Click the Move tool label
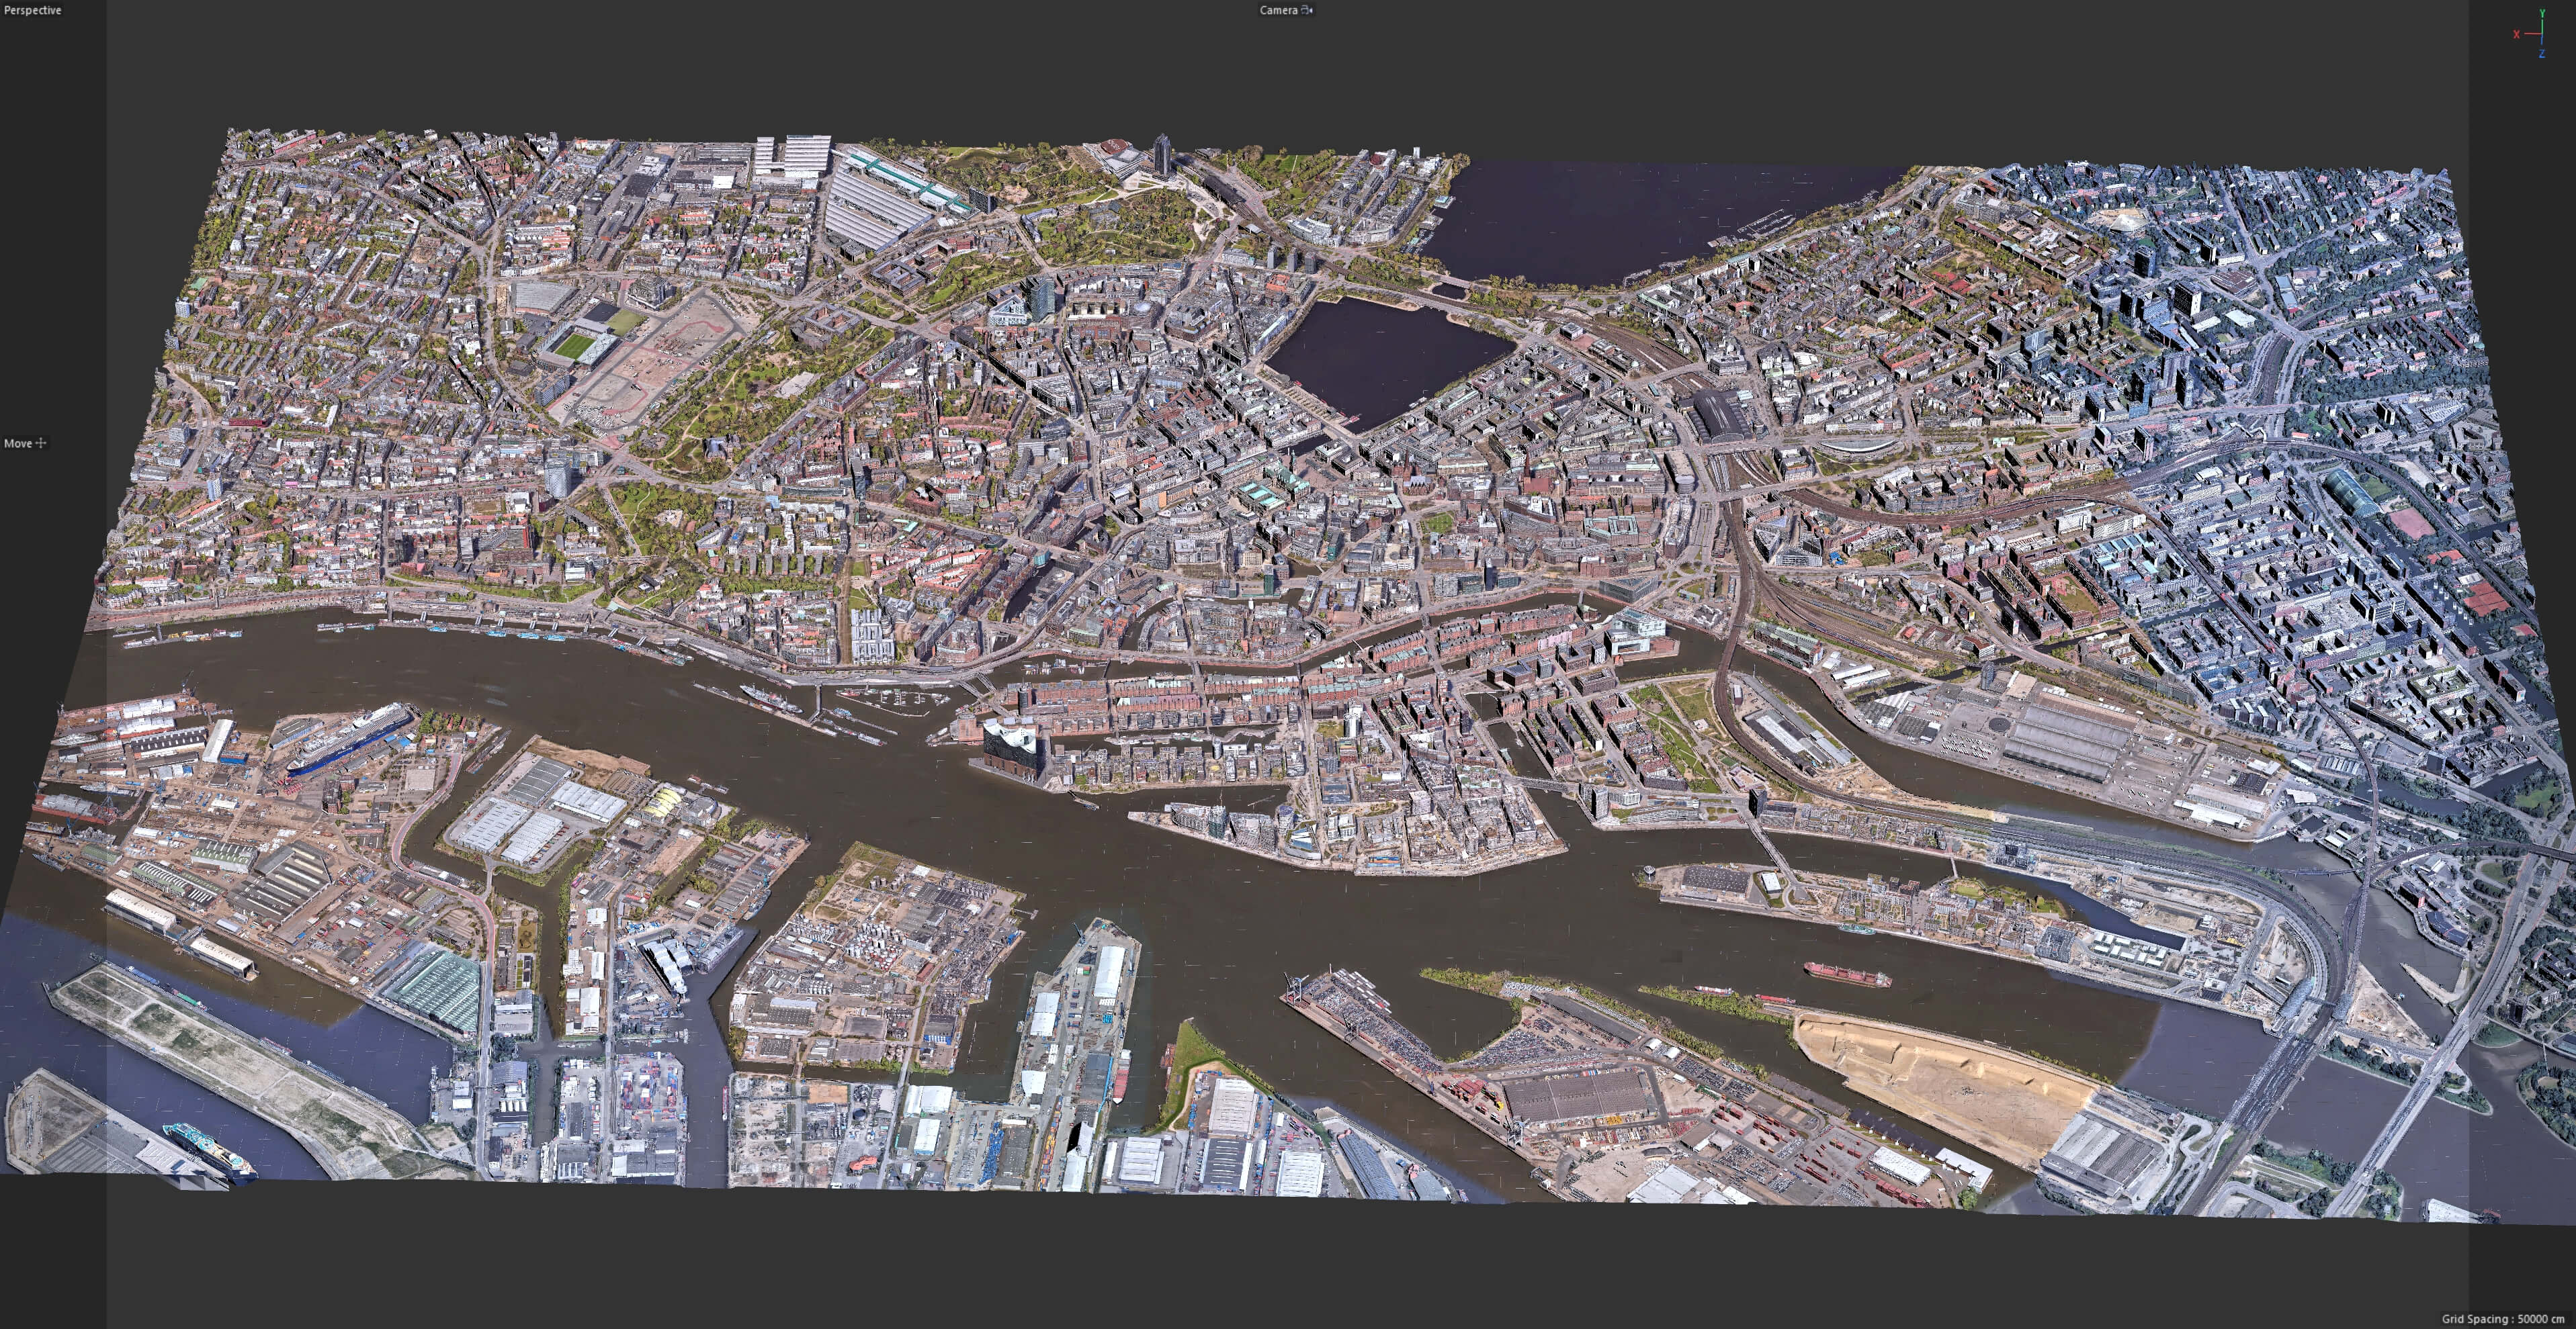 coord(18,443)
